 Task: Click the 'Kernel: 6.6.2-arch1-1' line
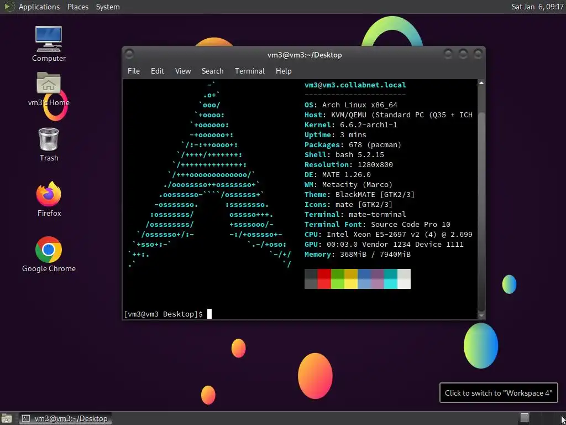pyautogui.click(x=351, y=125)
